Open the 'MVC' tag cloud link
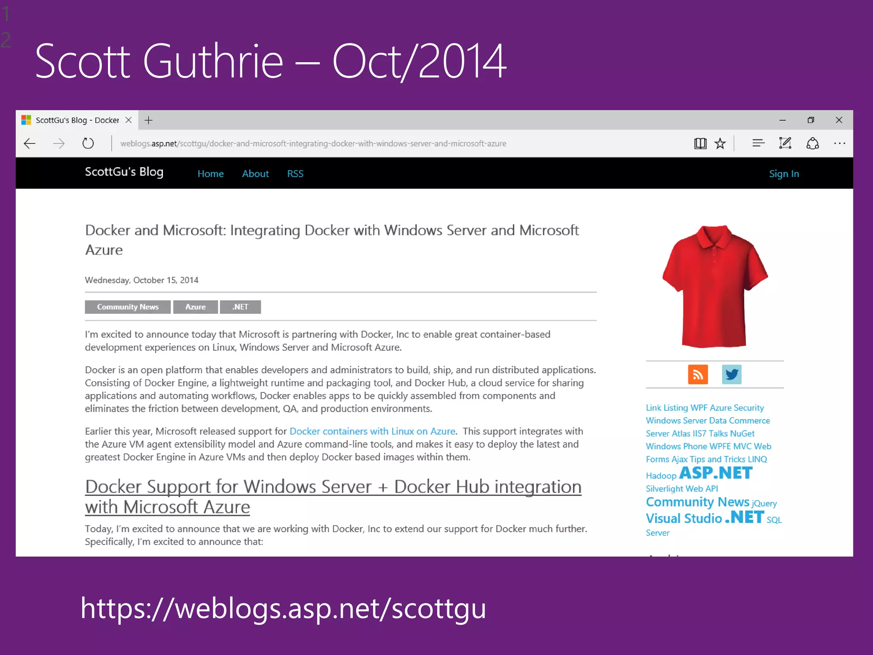This screenshot has width=873, height=655. pos(743,446)
